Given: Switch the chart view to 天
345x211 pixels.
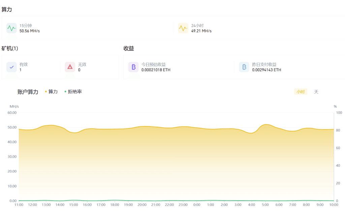Looking at the screenshot, I should (316, 91).
